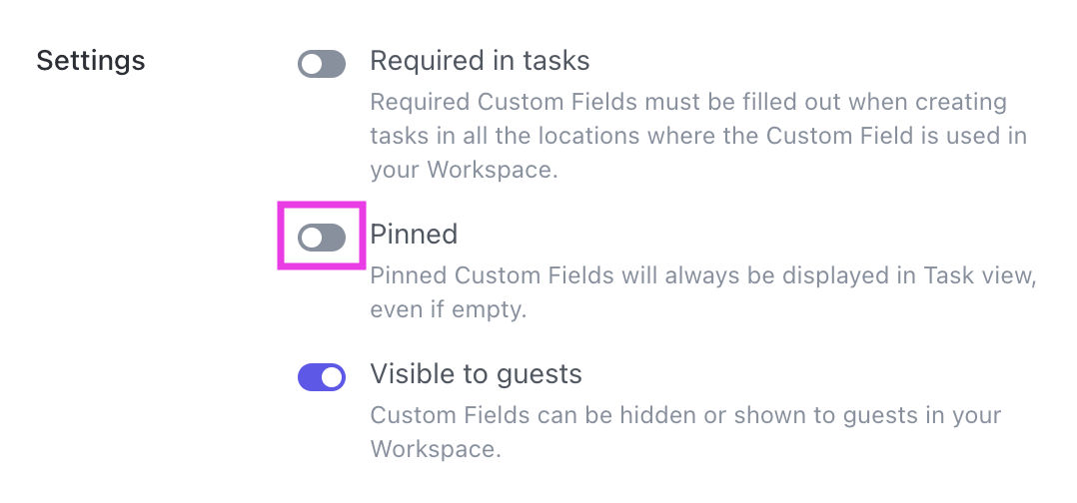Click the "your Workspace." line under Required

(464, 170)
